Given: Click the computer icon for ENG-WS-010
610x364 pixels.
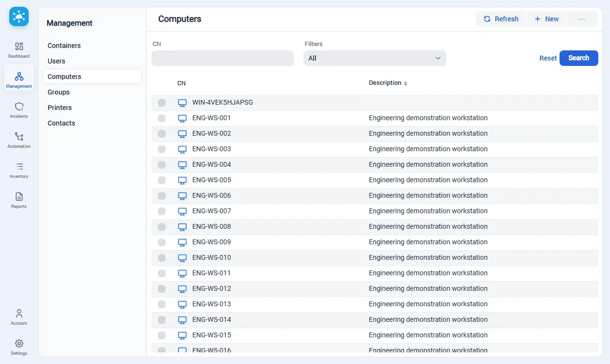Looking at the screenshot, I should [182, 258].
